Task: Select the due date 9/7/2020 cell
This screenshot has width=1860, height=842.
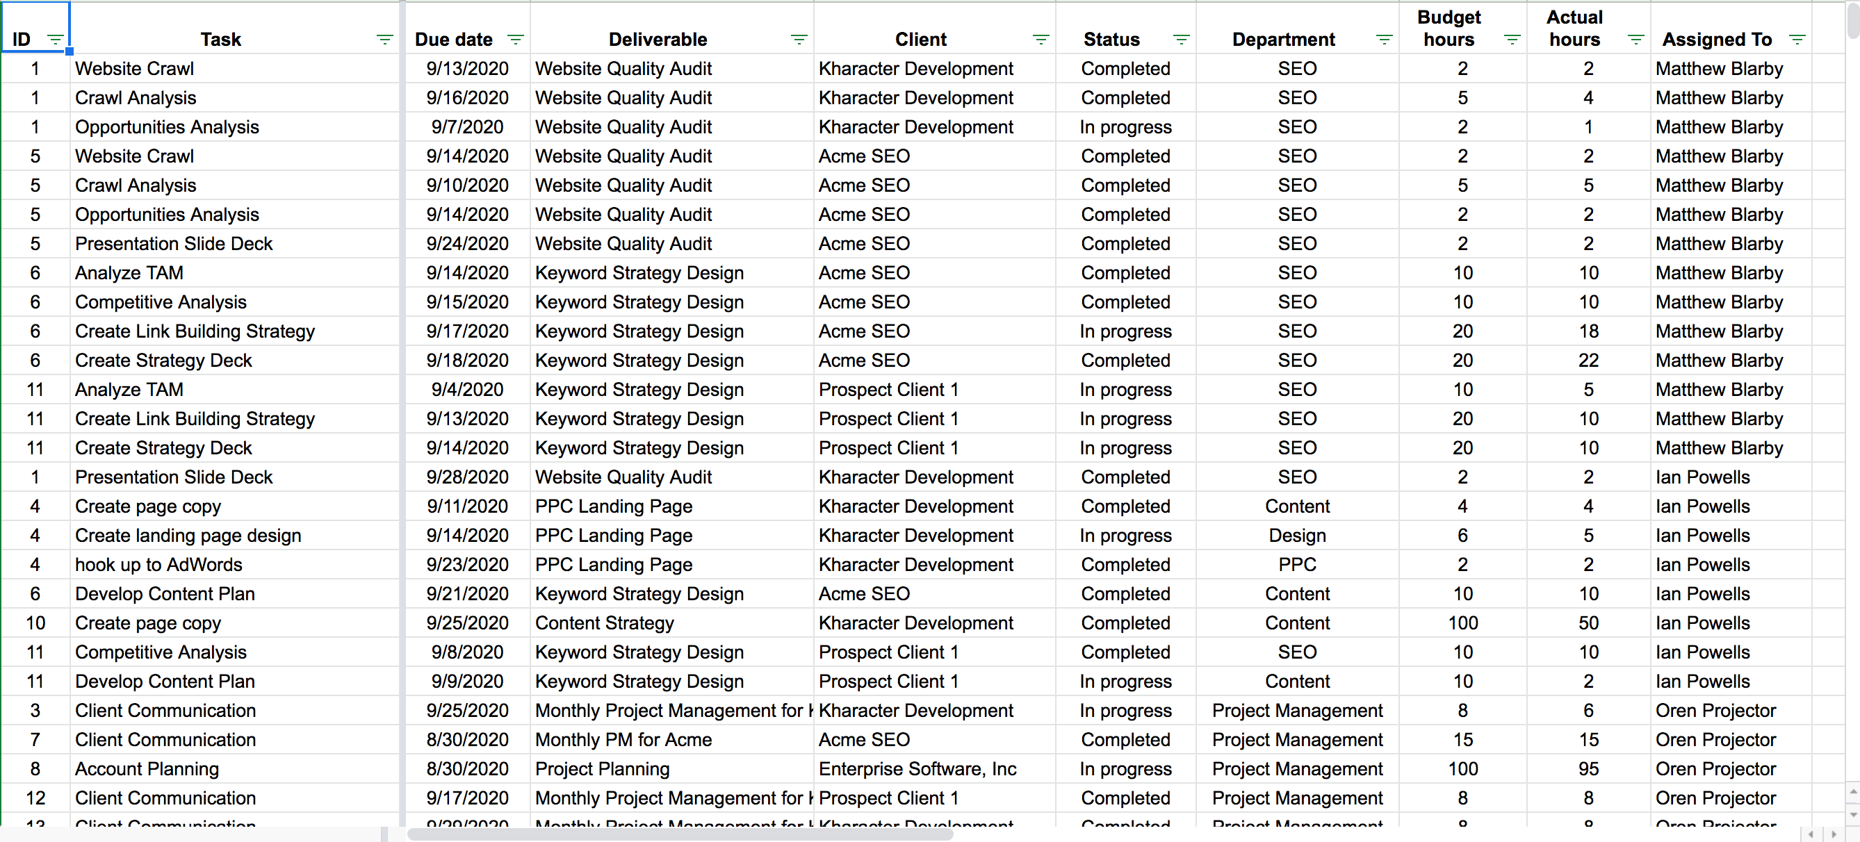Action: (467, 127)
